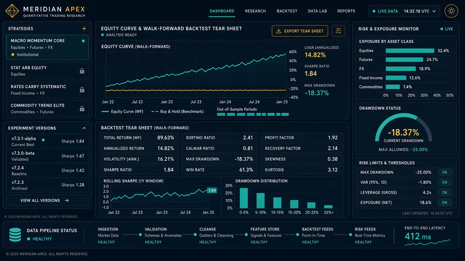Click the Institutional star icon
465x261 pixels.
pyautogui.click(x=13, y=55)
